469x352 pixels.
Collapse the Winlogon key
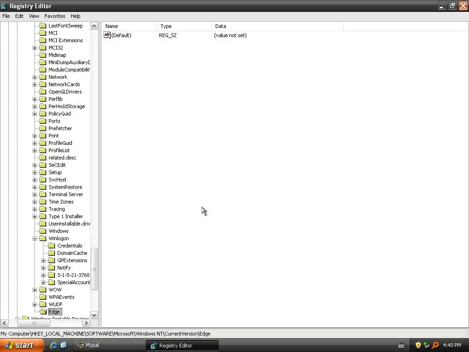tap(35, 238)
